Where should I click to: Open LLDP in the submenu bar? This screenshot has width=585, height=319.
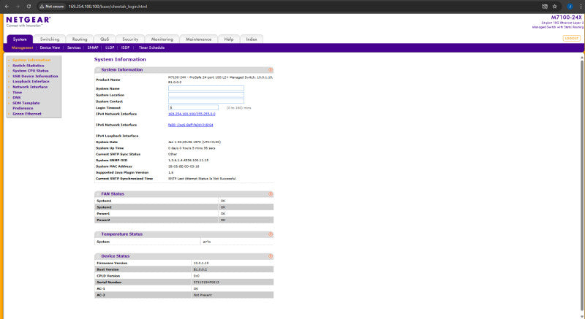(110, 47)
